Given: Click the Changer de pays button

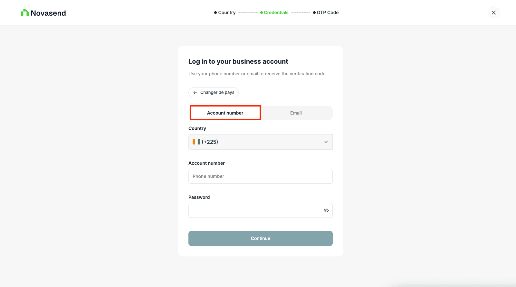Looking at the screenshot, I should click(213, 93).
